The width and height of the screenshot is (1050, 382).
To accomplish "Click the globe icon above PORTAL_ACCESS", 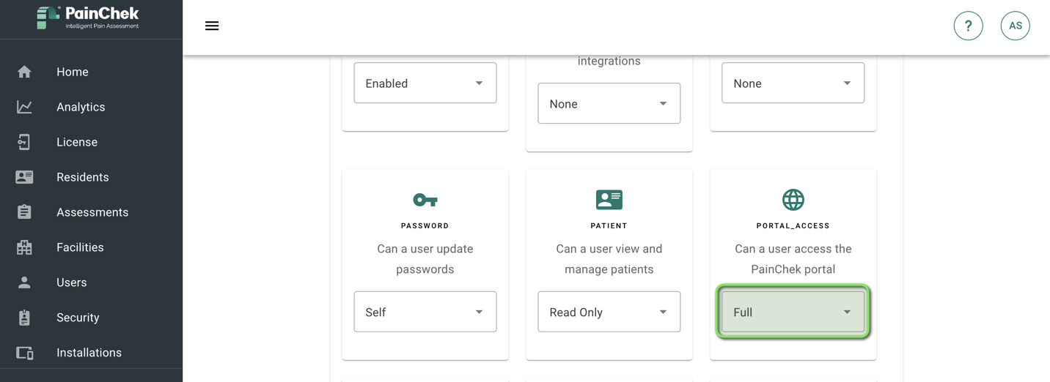I will (x=793, y=199).
